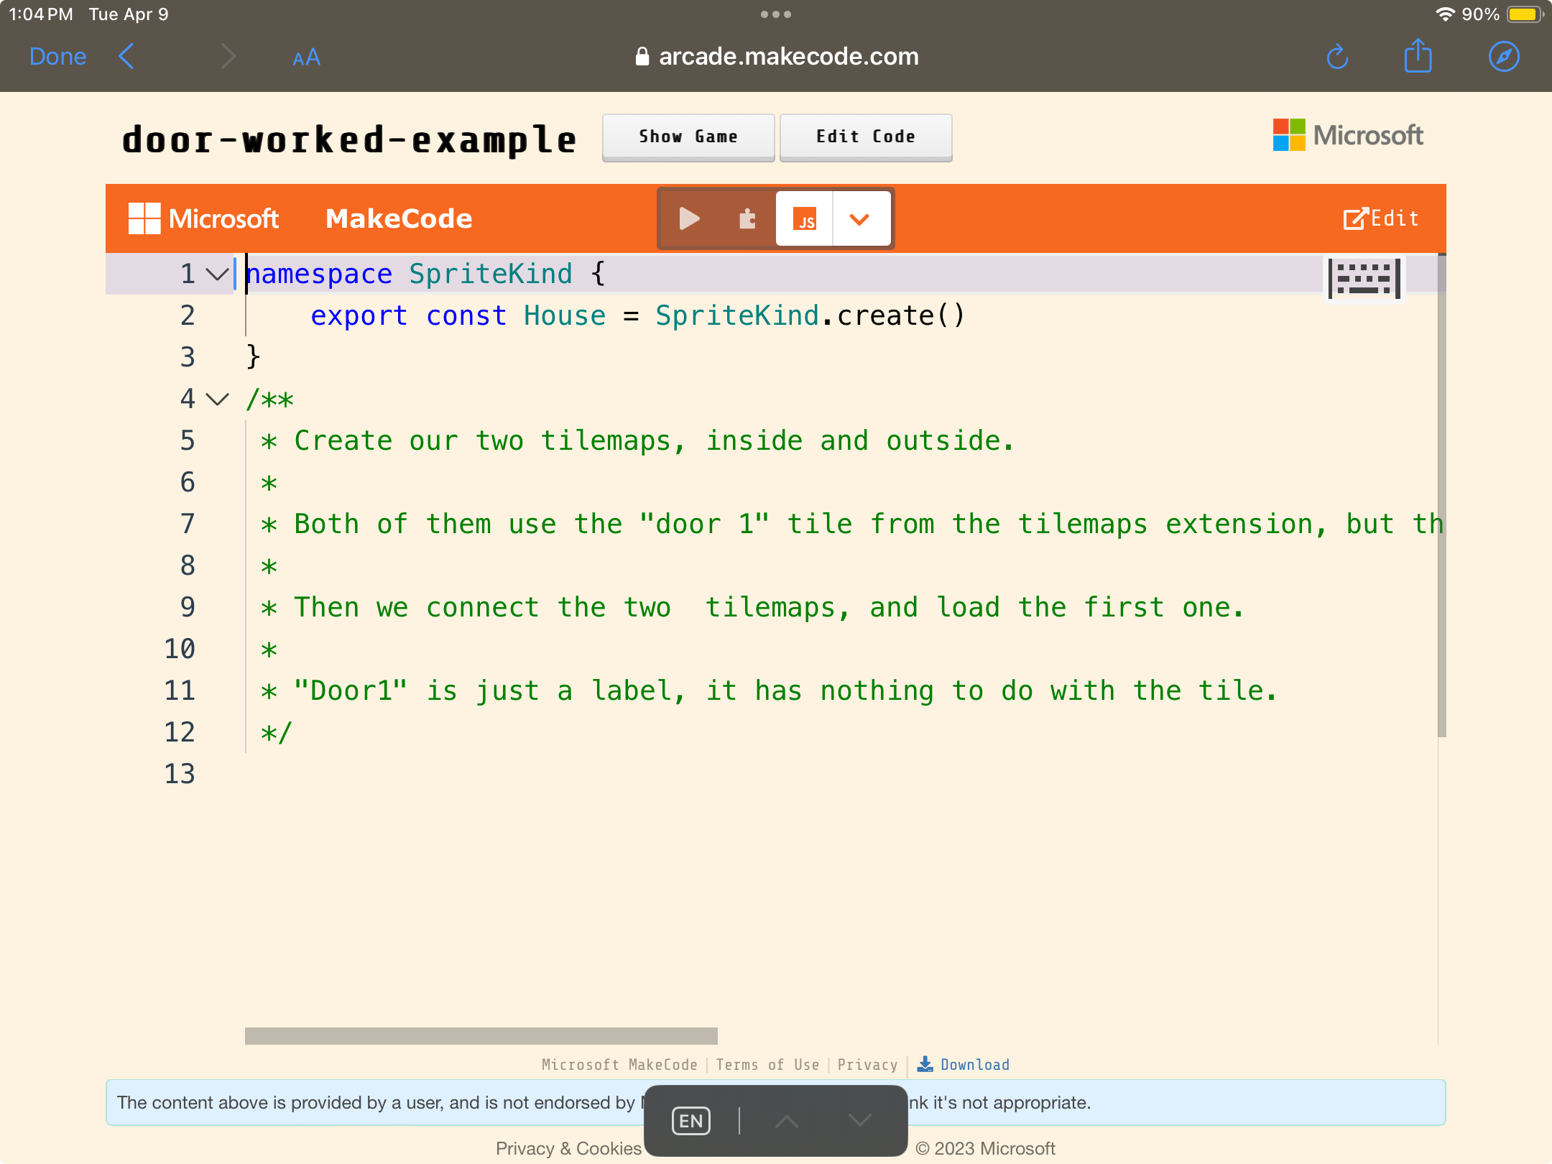
Task: Run the game with the play icon
Action: pyautogui.click(x=688, y=218)
